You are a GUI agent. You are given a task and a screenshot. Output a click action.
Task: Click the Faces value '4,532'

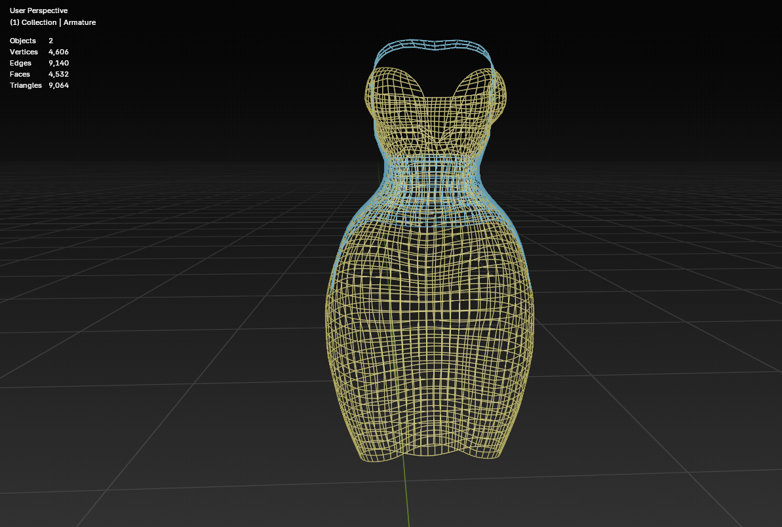(58, 74)
